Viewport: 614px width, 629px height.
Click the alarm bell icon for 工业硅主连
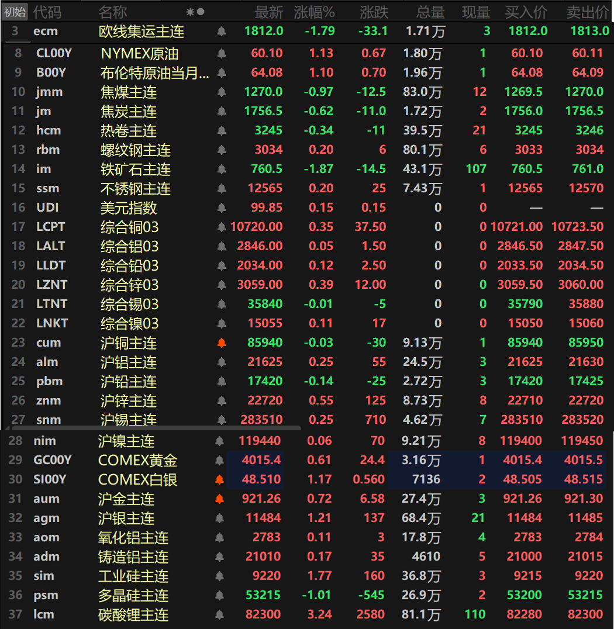220,576
